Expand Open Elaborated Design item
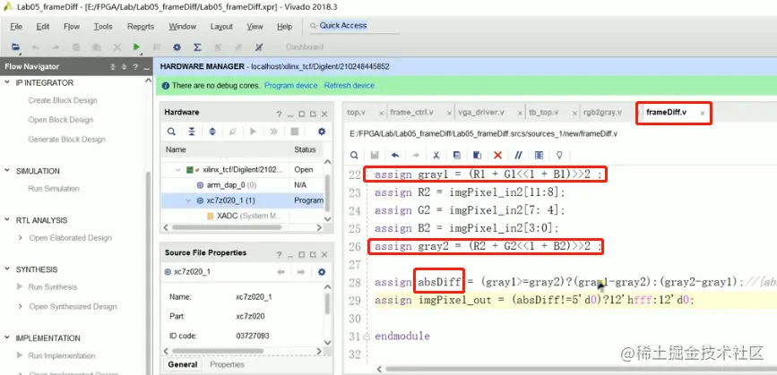 [x=20, y=238]
